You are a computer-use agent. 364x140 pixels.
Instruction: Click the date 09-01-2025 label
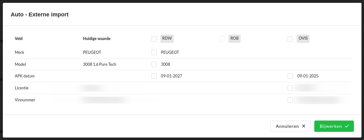tap(308, 76)
